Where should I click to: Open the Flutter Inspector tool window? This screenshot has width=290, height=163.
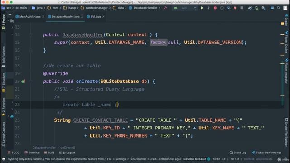point(286,71)
